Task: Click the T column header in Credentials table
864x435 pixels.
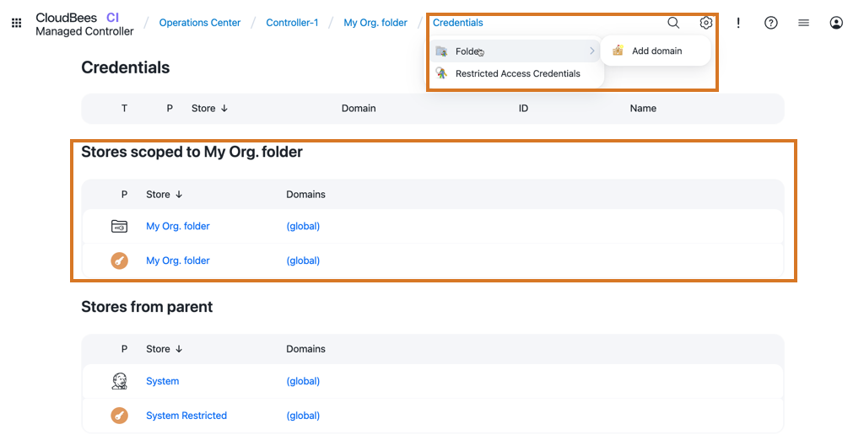Action: tap(125, 109)
